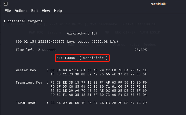Click the root@kali window title
Screen dimensions: 186x115
pyautogui.click(x=160, y=4)
